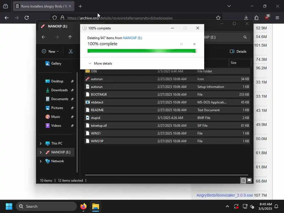Bookmark this page with the star icon
The height and width of the screenshot is (213, 284).
click(x=218, y=18)
